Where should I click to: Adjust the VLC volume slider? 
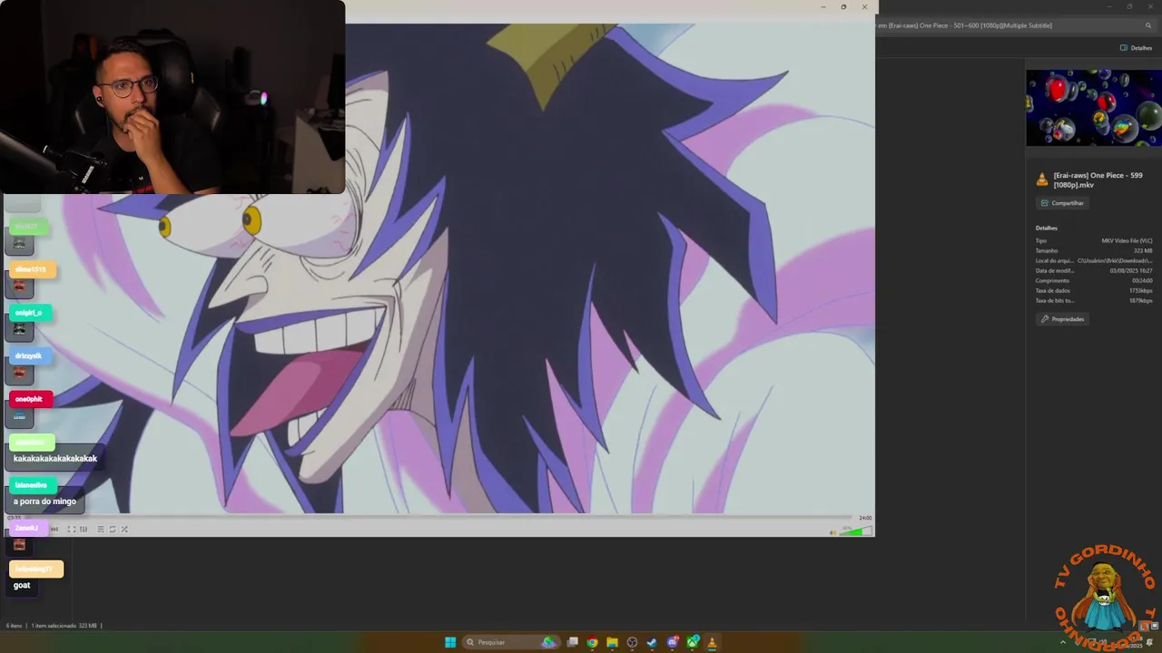click(854, 531)
